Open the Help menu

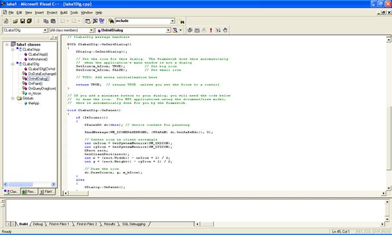tap(98, 12)
